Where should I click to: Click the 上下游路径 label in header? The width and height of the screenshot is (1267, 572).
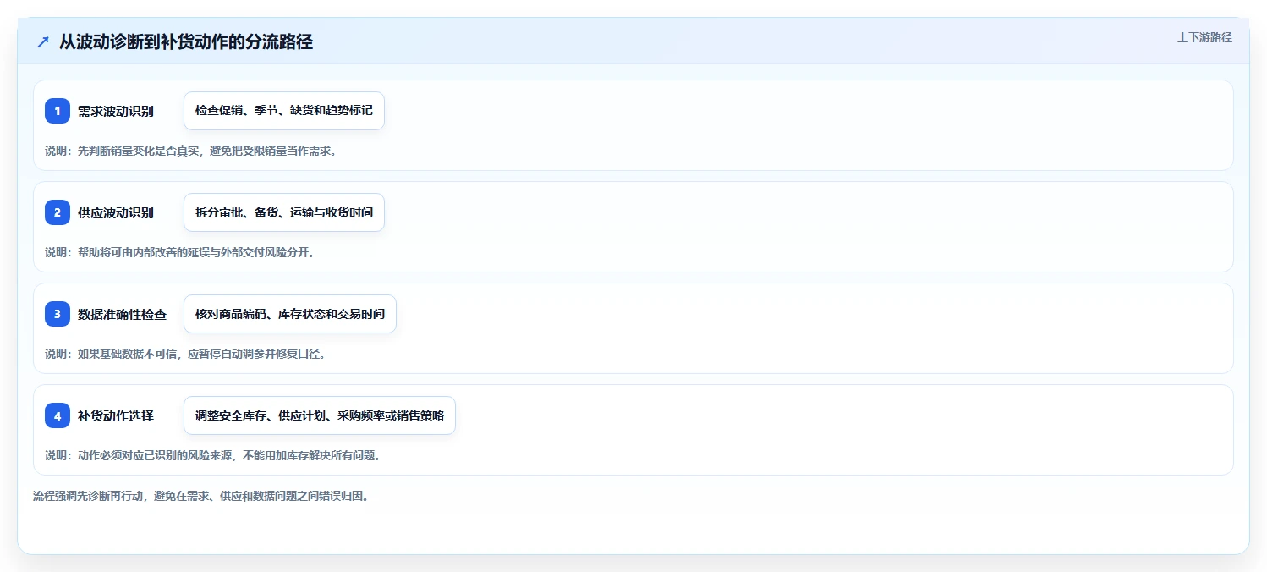[1204, 37]
